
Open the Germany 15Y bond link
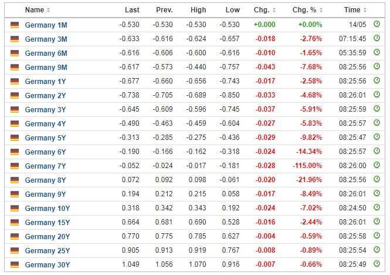tap(48, 222)
